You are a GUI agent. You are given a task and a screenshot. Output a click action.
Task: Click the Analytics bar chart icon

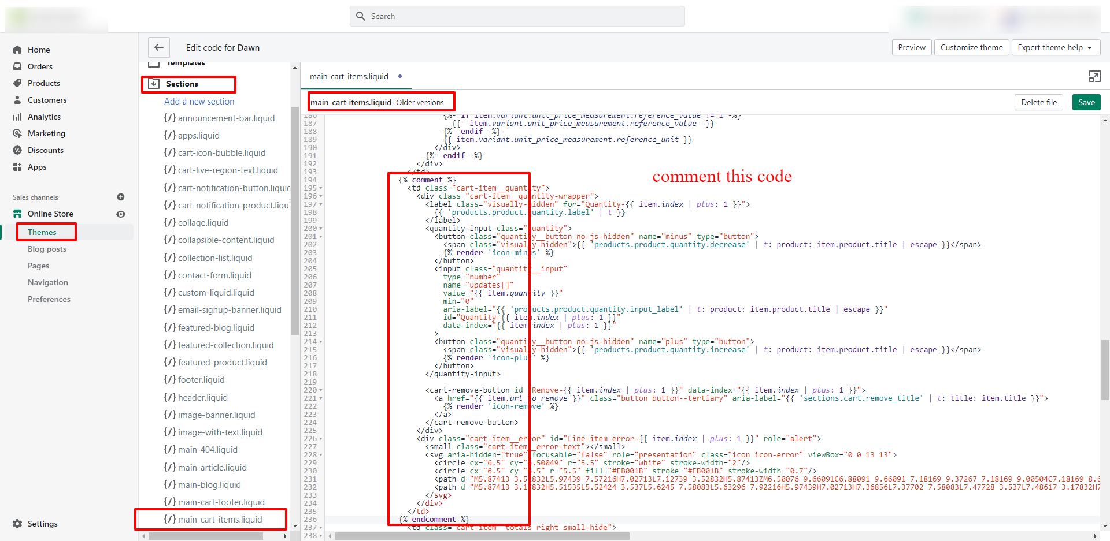coord(17,117)
